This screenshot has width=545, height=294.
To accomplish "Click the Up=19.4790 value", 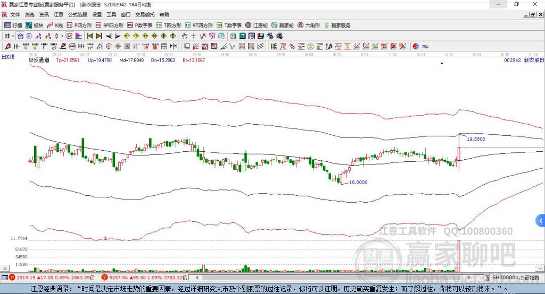I will (x=100, y=60).
